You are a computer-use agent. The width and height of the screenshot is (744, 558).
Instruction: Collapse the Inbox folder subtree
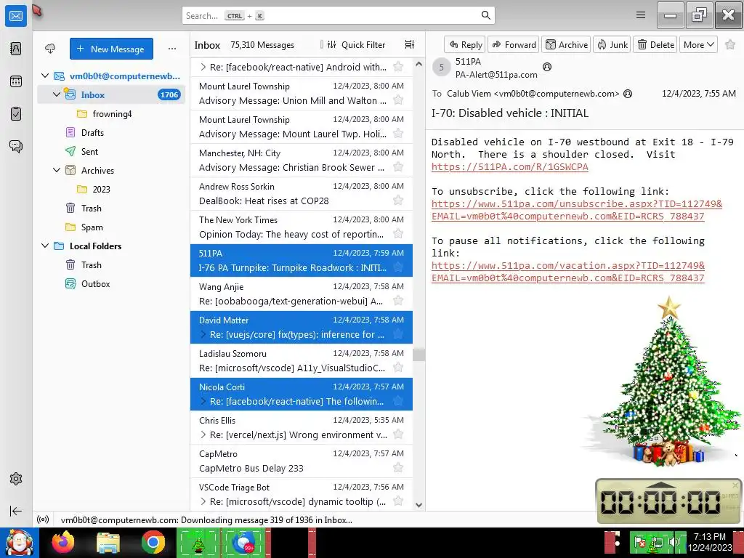pyautogui.click(x=57, y=94)
